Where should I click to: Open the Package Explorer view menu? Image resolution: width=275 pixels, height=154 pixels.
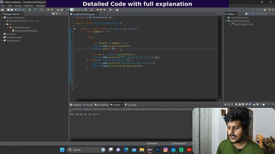tap(60, 14)
